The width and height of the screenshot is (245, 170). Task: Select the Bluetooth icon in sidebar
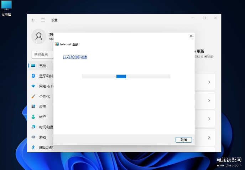click(33, 76)
